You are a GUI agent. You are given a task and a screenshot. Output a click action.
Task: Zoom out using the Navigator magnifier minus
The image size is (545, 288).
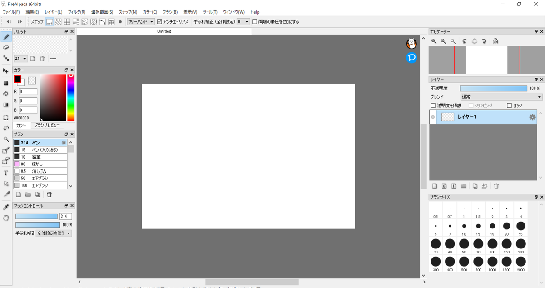[443, 41]
